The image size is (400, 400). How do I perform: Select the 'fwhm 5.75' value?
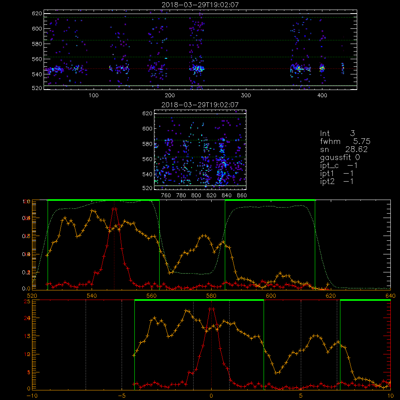coord(345,141)
